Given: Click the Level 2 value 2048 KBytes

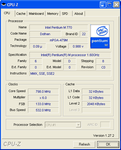Looking at the screenshot, I should click(96, 104).
